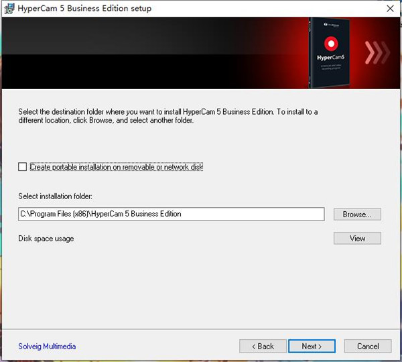Proceed with the Next button
Image resolution: width=402 pixels, height=362 pixels.
coord(312,347)
